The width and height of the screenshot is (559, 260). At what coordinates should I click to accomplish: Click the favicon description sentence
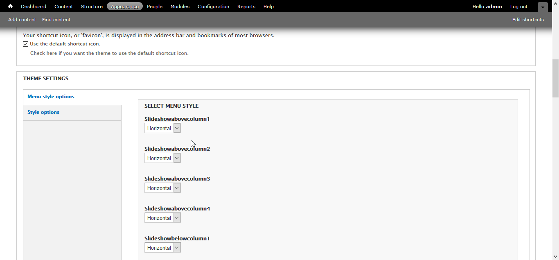[x=149, y=36]
